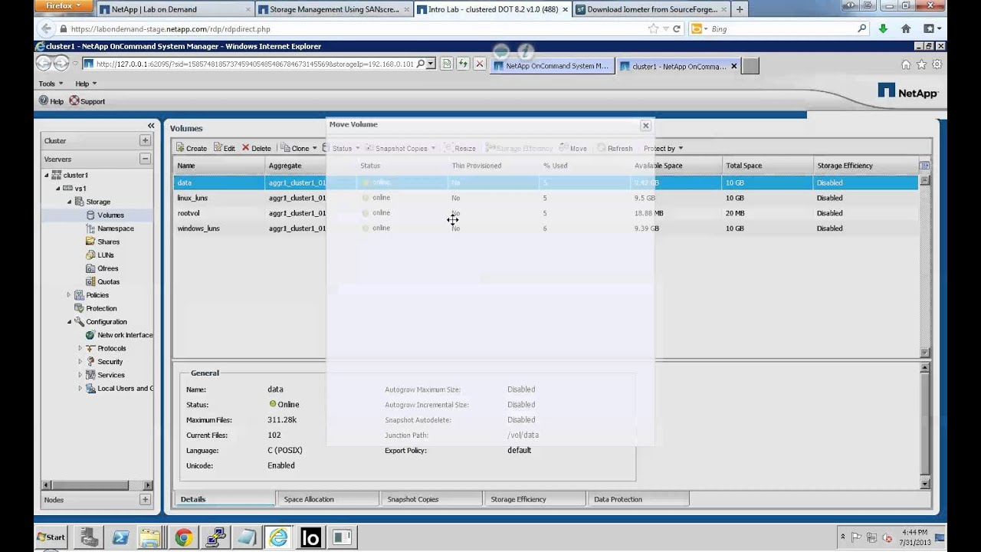The width and height of the screenshot is (981, 552).
Task: Expand the Protocols tree node
Action: point(80,348)
